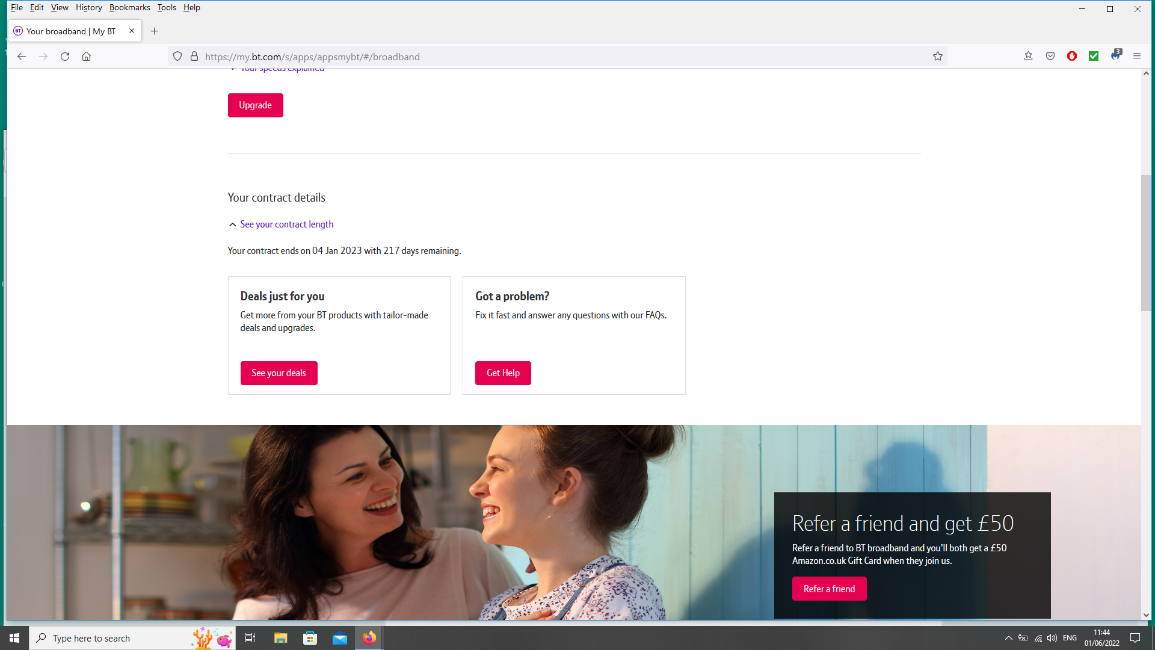This screenshot has width=1155, height=650.
Task: Open the Help menu
Action: [x=192, y=8]
